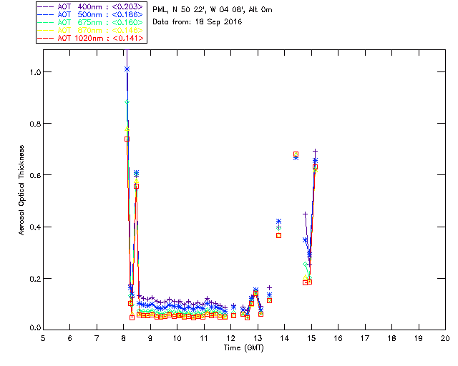Click the x-axis tick label 16
Image resolution: width=458 pixels, height=366 pixels.
click(338, 338)
